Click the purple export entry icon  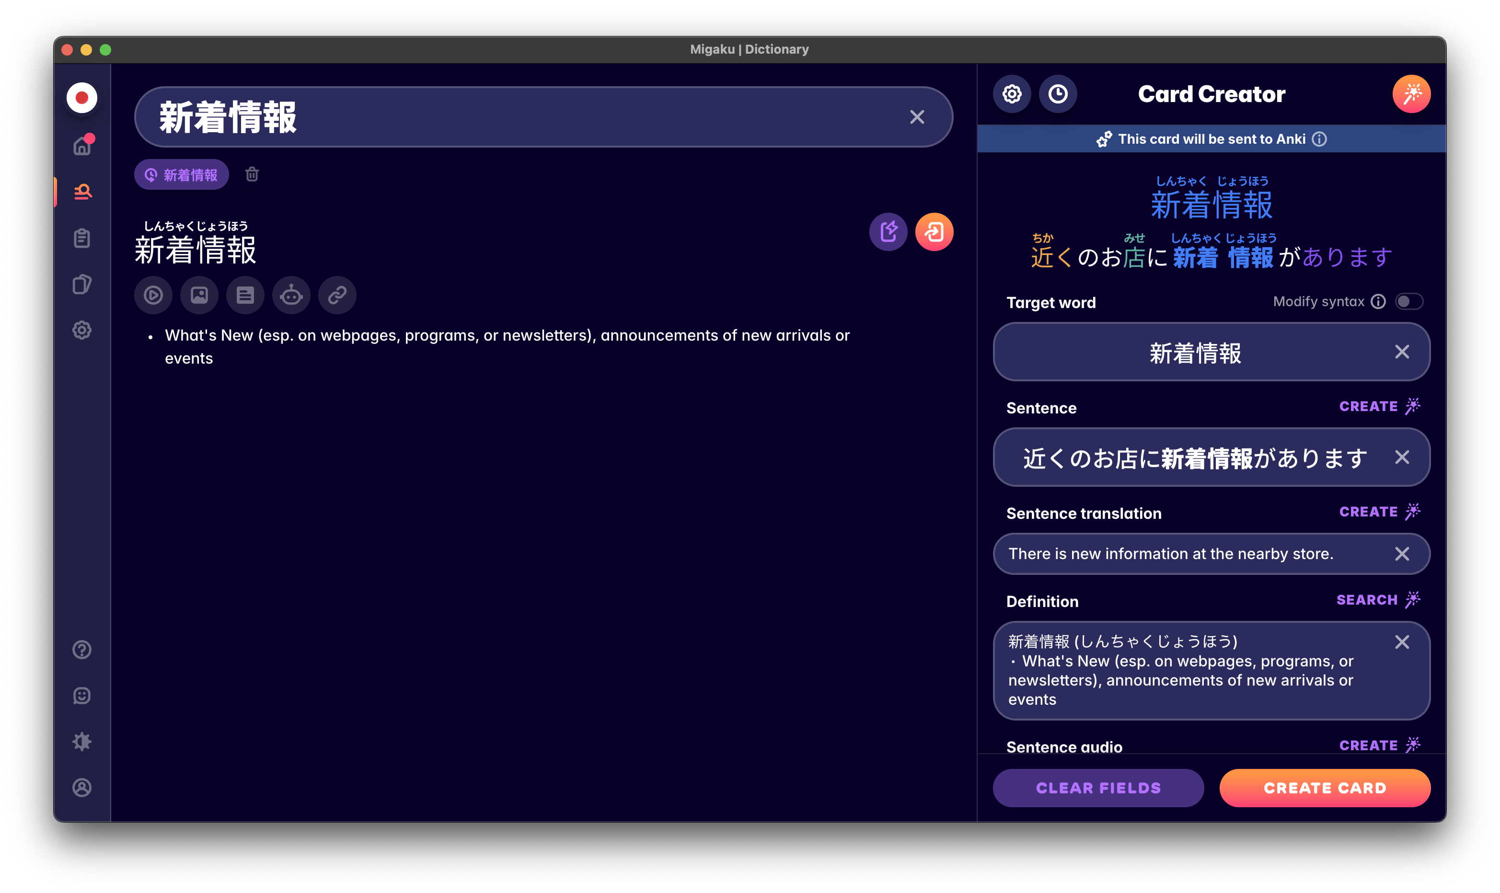[x=888, y=232]
